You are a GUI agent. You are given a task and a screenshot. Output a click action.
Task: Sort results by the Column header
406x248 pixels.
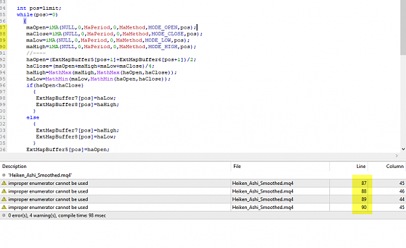click(394, 166)
